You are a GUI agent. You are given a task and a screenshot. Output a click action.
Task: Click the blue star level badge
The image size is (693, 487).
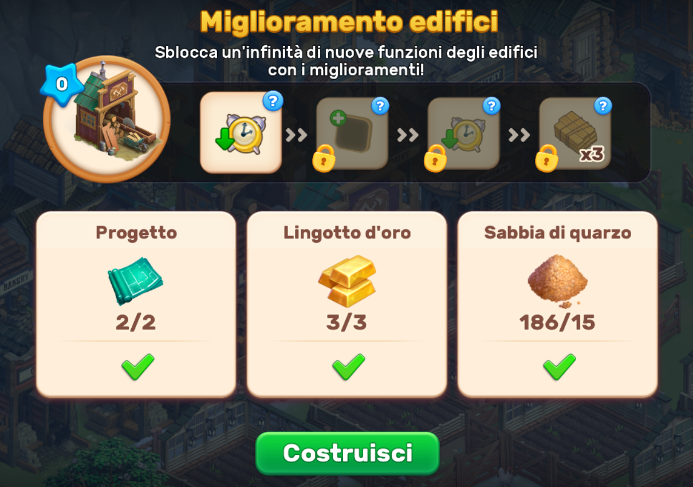(x=61, y=84)
